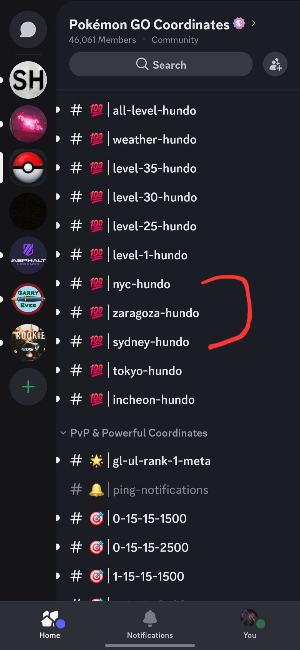Tap the Search field
Screen dimensions: 300x650
click(x=161, y=64)
